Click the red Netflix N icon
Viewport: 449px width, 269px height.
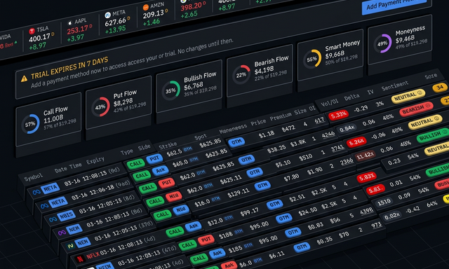click(80, 259)
